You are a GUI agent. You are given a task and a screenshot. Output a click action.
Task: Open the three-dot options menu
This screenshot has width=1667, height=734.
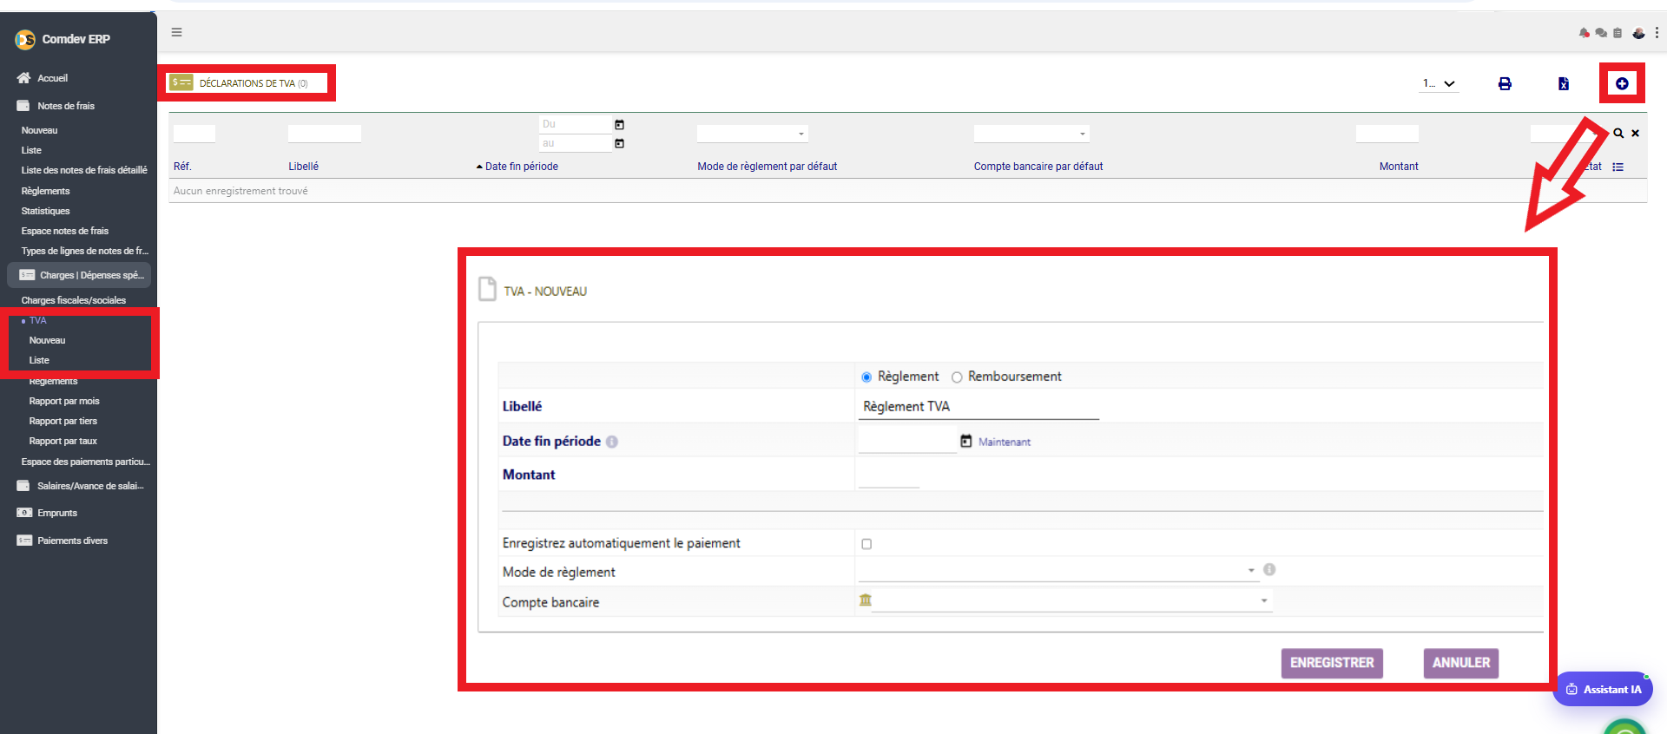(x=1657, y=33)
